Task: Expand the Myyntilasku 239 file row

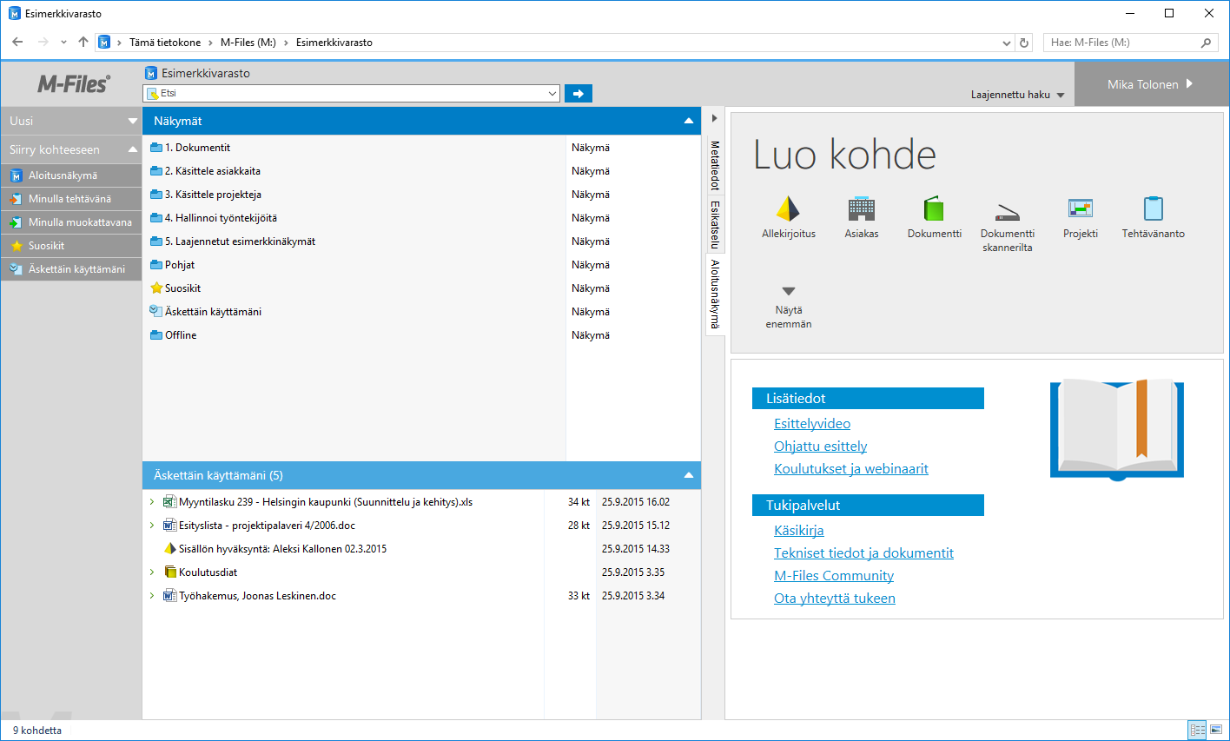Action: 152,502
